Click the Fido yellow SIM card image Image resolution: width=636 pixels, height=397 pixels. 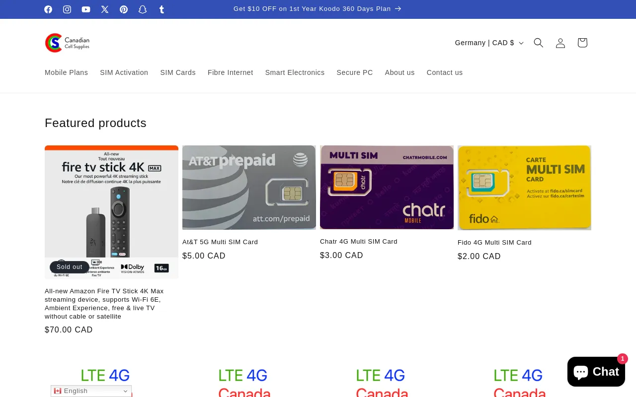[x=524, y=188]
